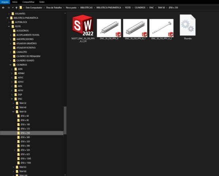Select the AMORTECEDORES folder
Viewport: 219px width, 176px height.
[x=23, y=39]
